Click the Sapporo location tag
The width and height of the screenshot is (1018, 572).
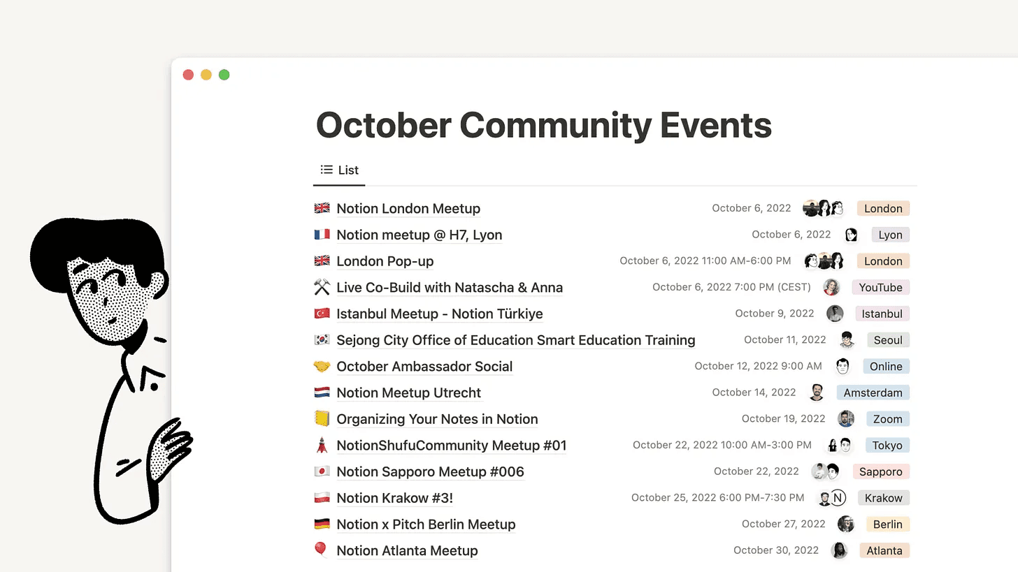[881, 471]
